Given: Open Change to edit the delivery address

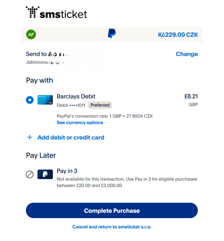Looking at the screenshot, I should tap(187, 54).
